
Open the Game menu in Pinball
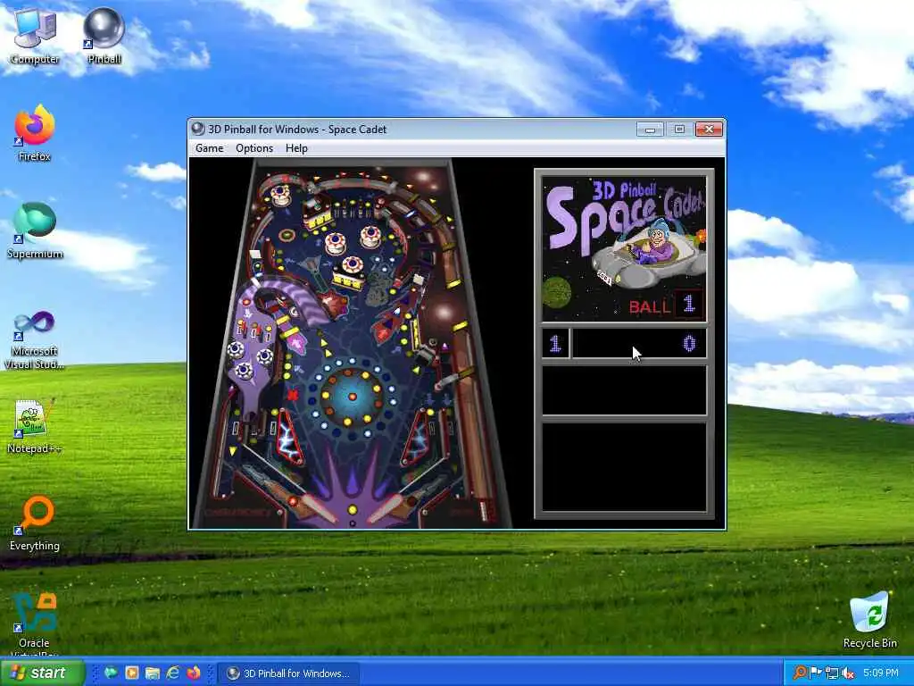[209, 148]
